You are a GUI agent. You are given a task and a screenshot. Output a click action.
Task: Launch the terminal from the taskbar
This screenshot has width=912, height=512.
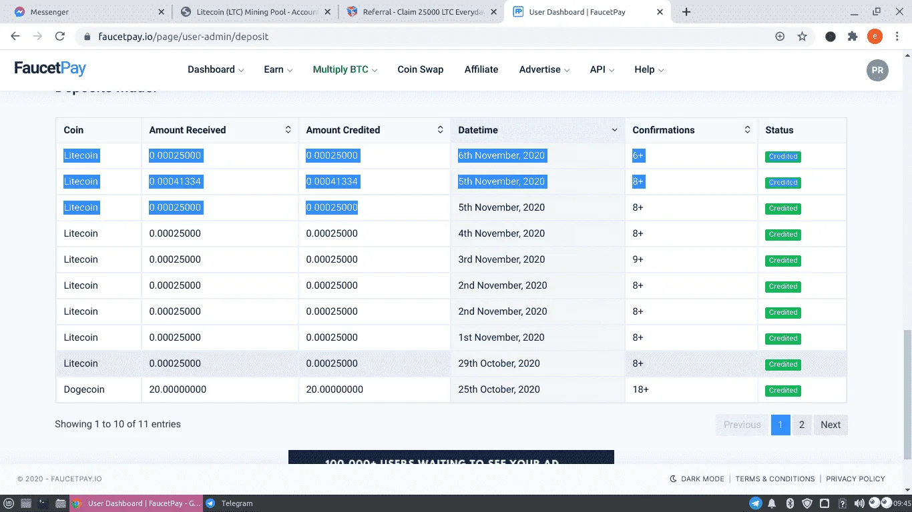43,503
